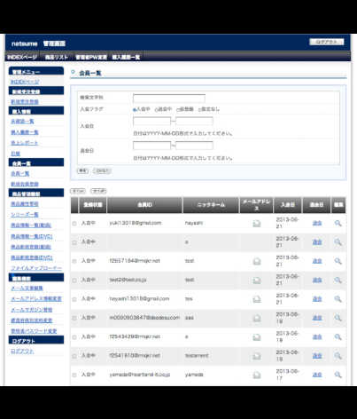This screenshot has width=357, height=419.
Task: Click the ニックネーム column header
Action: [x=211, y=205]
